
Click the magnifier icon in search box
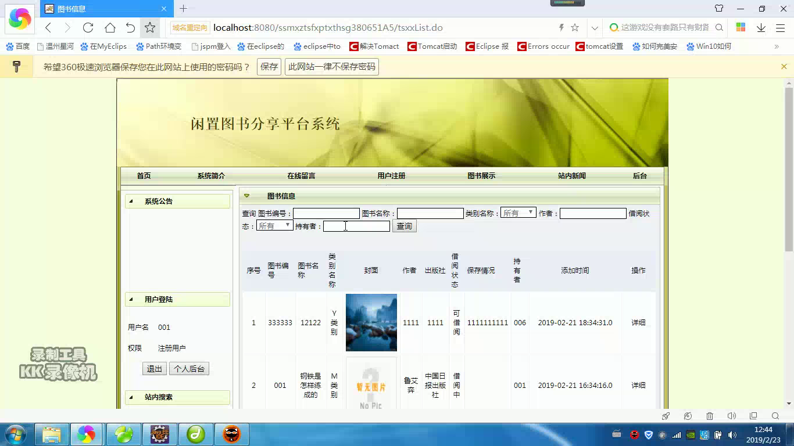pyautogui.click(x=719, y=27)
